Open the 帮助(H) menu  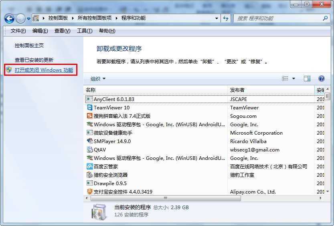click(x=107, y=31)
